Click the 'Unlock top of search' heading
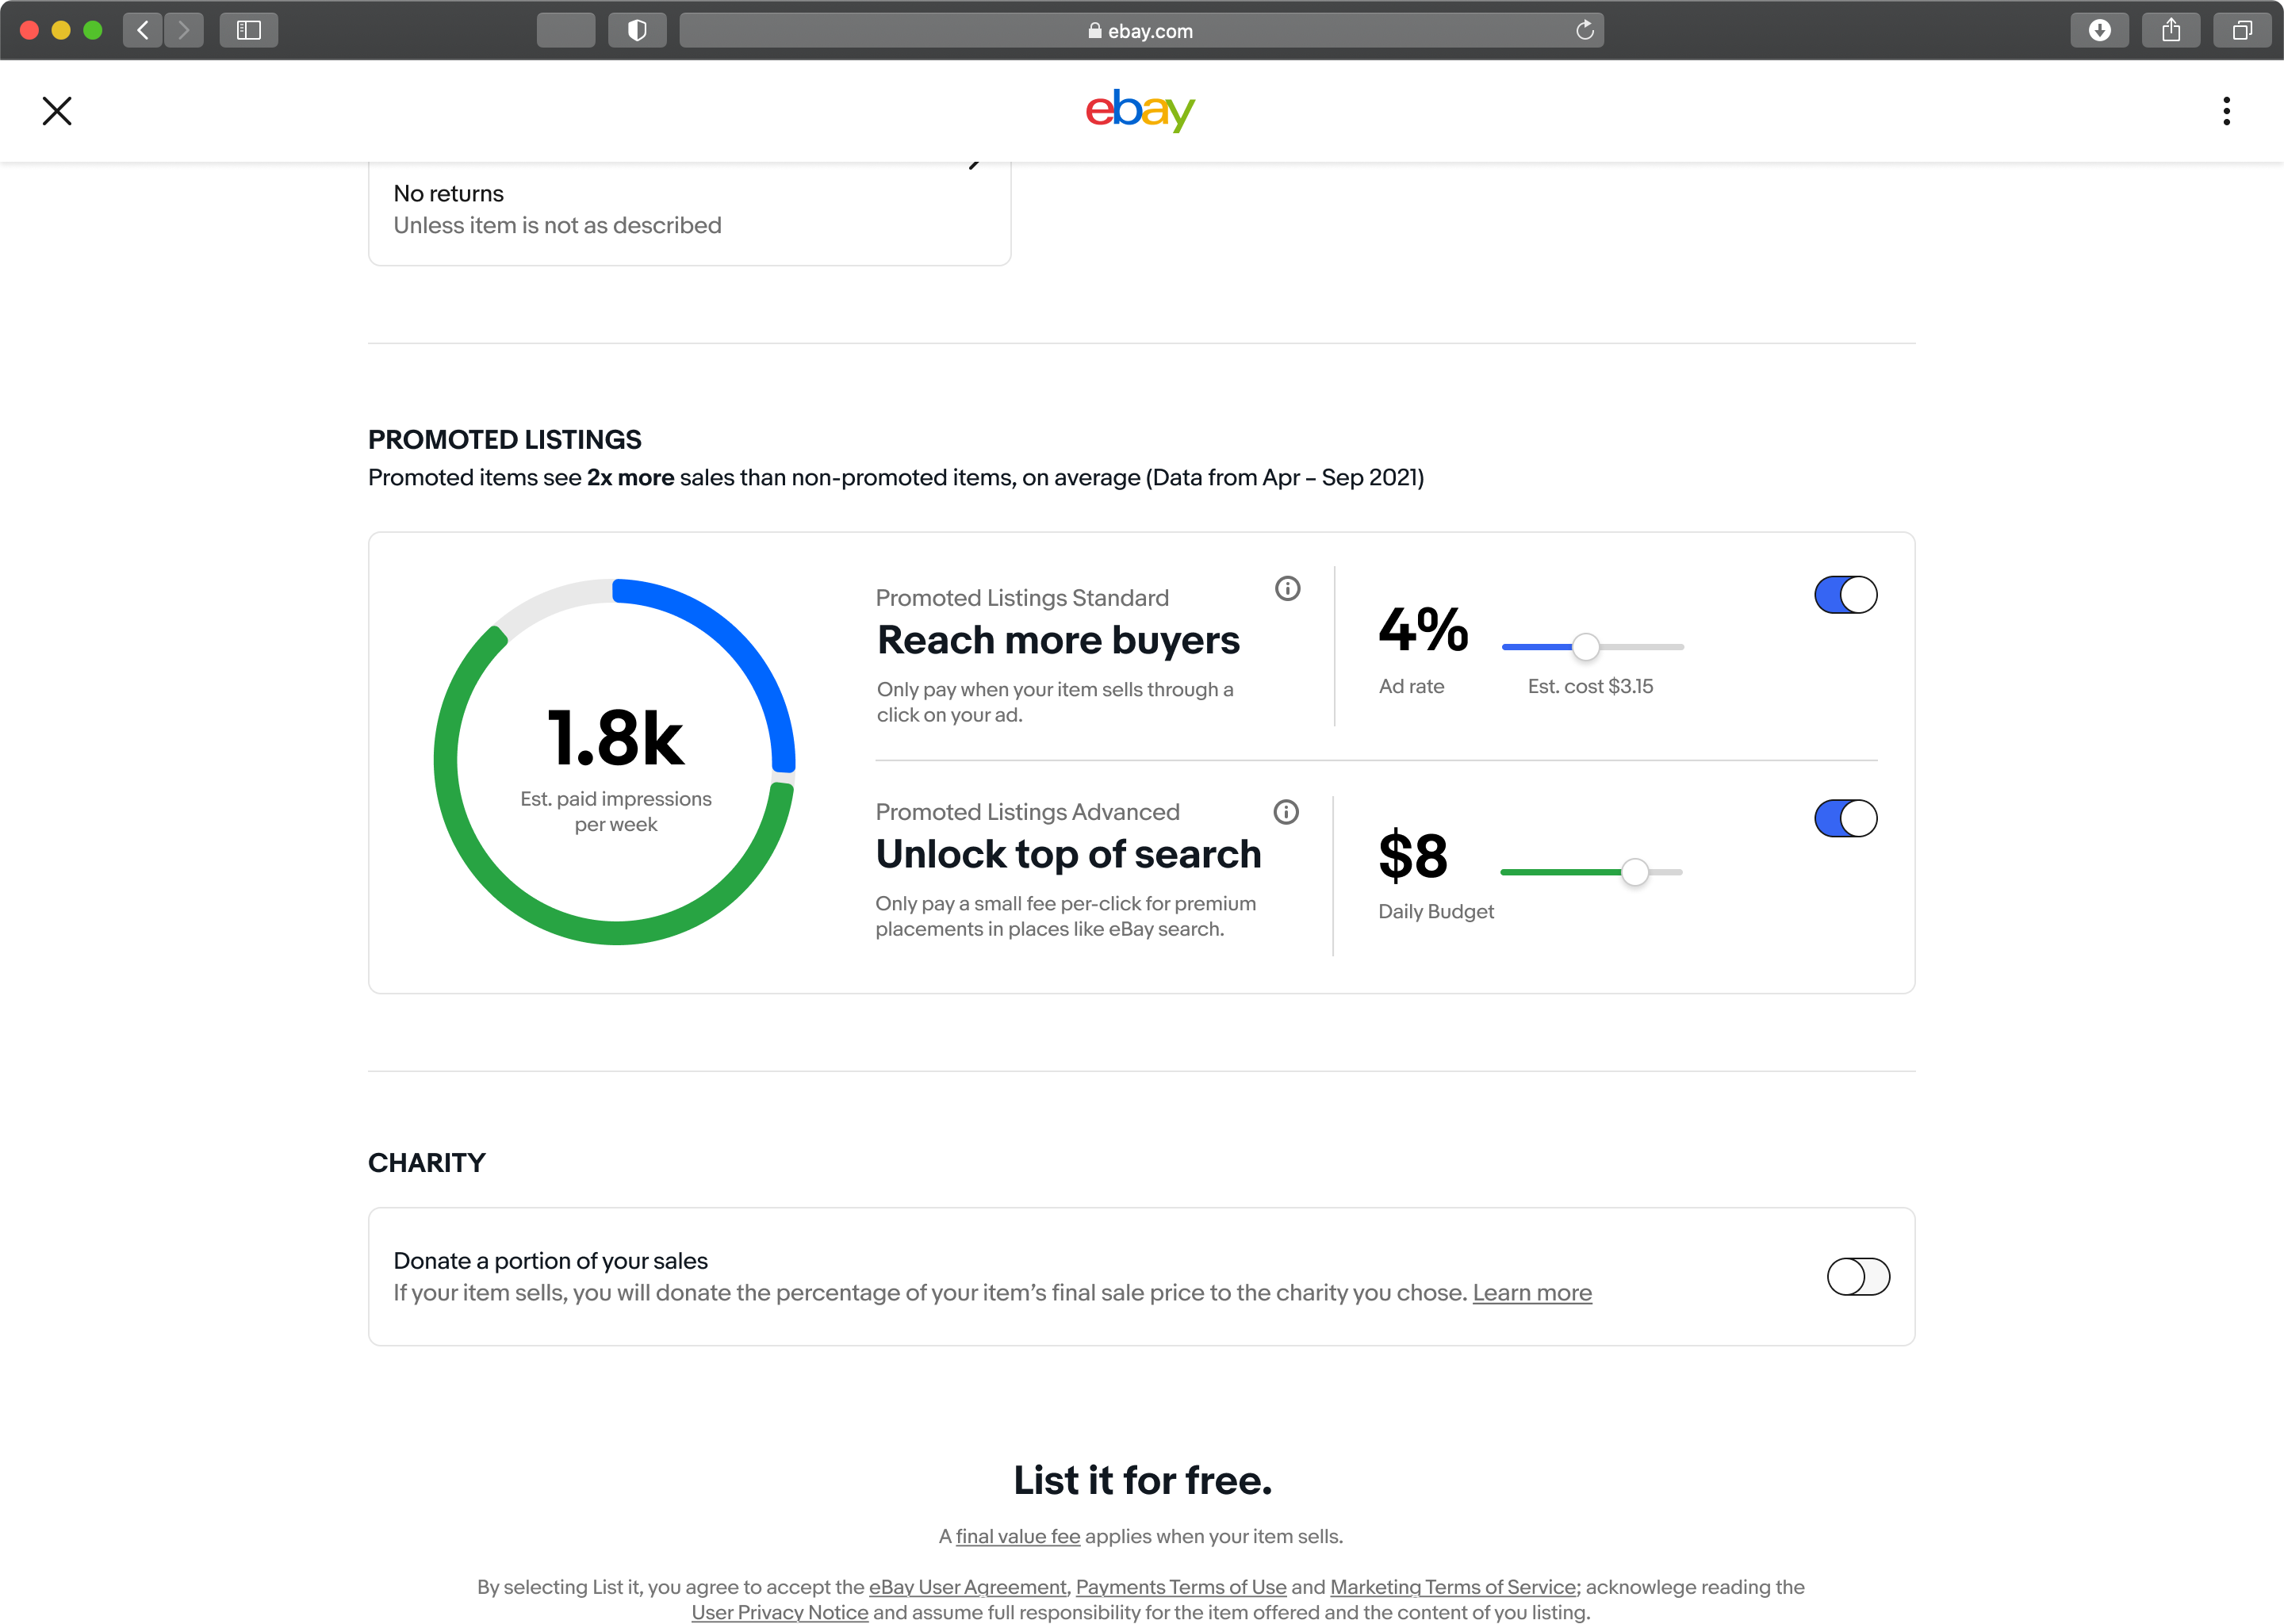 coord(1068,854)
